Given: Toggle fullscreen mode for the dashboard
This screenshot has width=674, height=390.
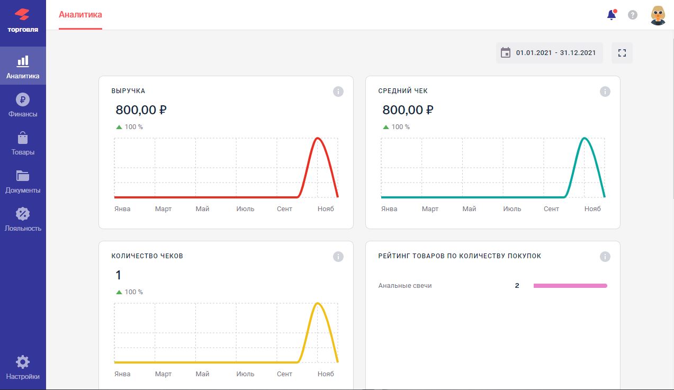Looking at the screenshot, I should click(622, 53).
